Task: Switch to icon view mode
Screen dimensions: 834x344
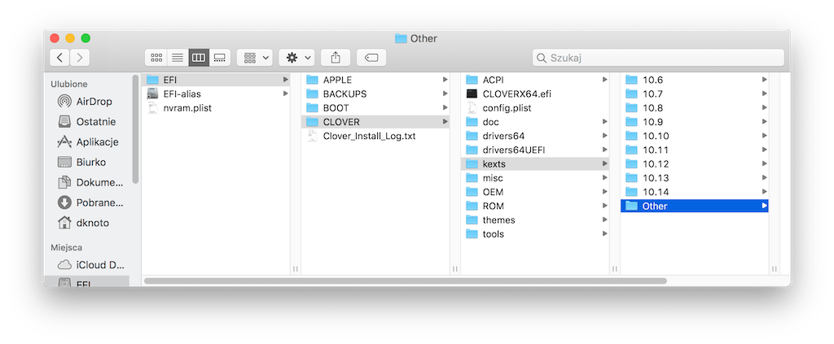Action: 156,58
